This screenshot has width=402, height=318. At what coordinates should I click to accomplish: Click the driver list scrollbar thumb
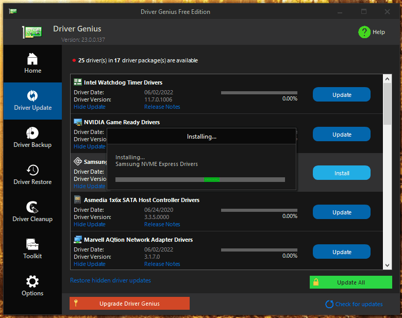click(x=387, y=104)
